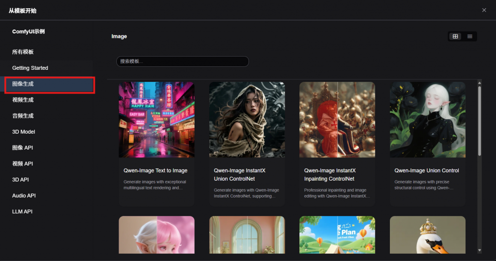Close the template dialog
This screenshot has width=496, height=261.
(x=484, y=10)
